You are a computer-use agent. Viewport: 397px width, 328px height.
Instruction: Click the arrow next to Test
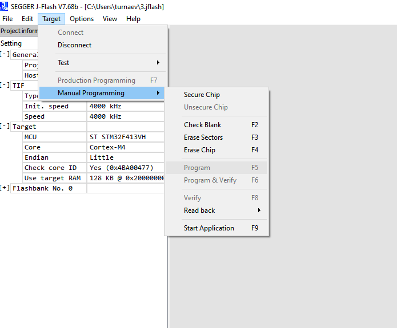coord(158,63)
